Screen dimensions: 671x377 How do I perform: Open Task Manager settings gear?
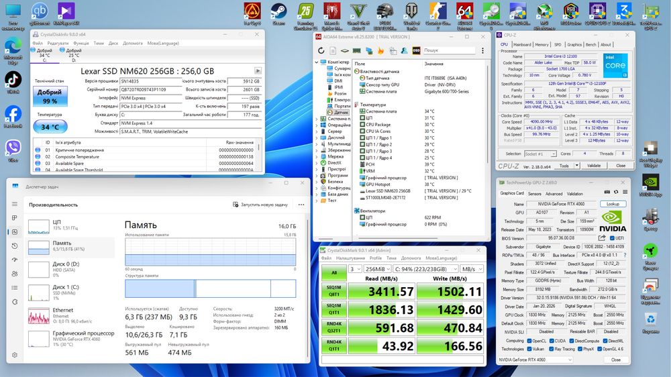pos(15,355)
